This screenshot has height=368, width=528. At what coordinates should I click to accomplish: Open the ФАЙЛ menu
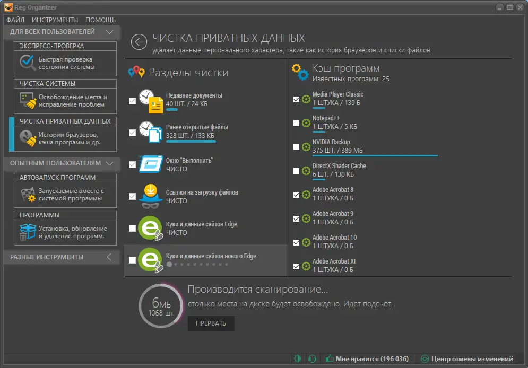(16, 19)
